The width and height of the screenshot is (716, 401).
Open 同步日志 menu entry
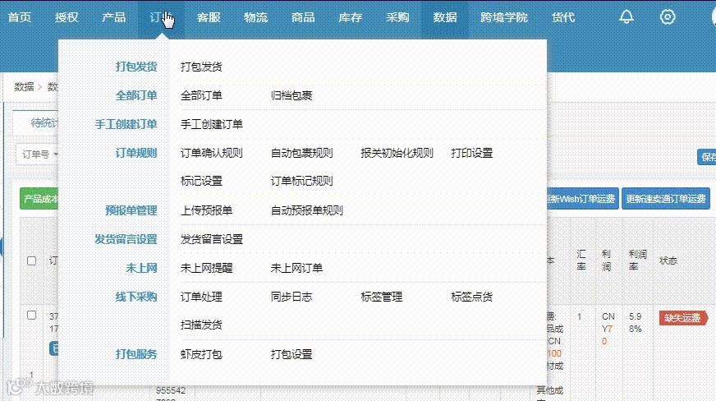click(291, 297)
